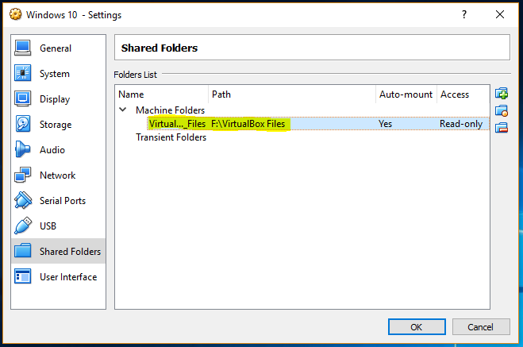This screenshot has width=523, height=347.
Task: Switch to Network settings
Action: (x=57, y=175)
